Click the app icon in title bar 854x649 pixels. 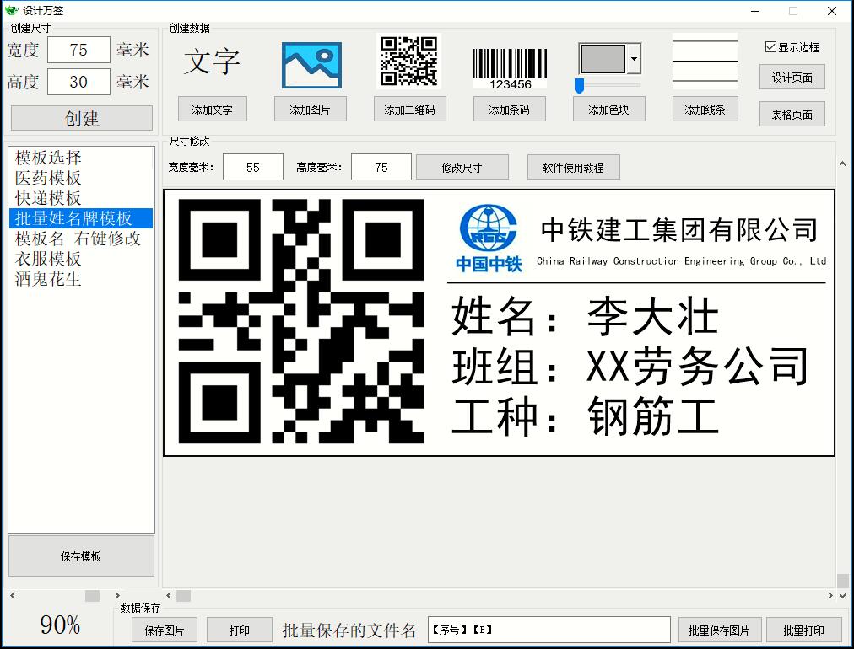coord(11,11)
